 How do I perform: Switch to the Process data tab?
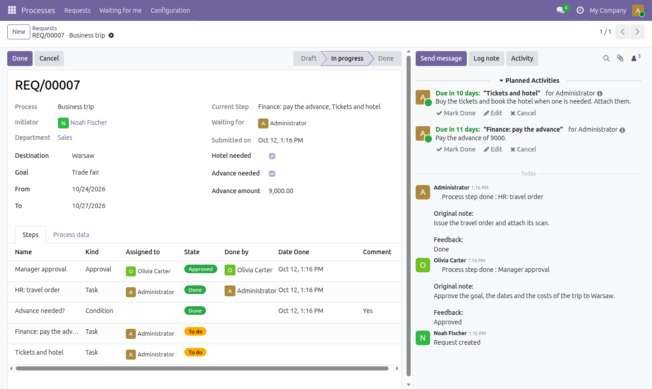pyautogui.click(x=71, y=235)
